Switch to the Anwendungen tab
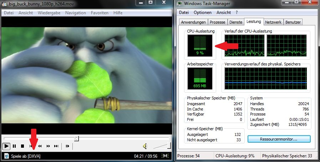320x162 pixels. (x=193, y=22)
